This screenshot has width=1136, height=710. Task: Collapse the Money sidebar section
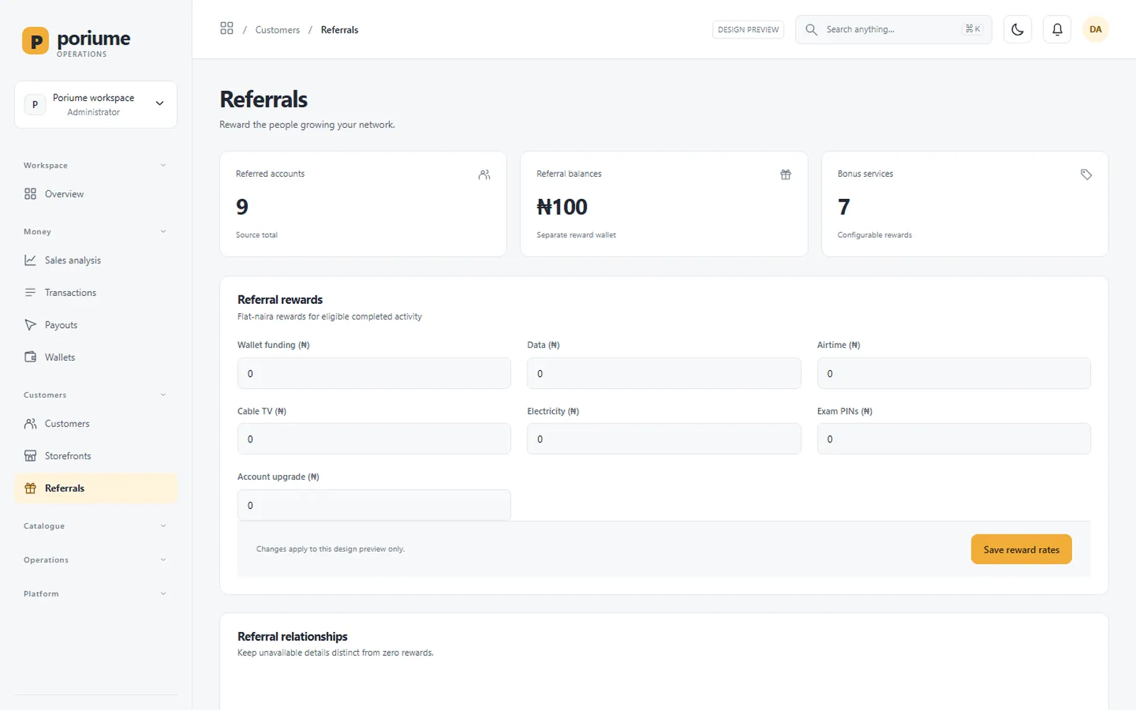point(96,231)
